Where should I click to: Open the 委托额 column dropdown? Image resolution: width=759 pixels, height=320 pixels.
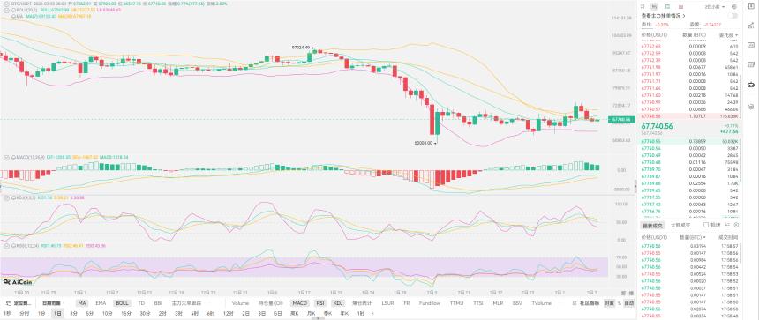pos(729,34)
